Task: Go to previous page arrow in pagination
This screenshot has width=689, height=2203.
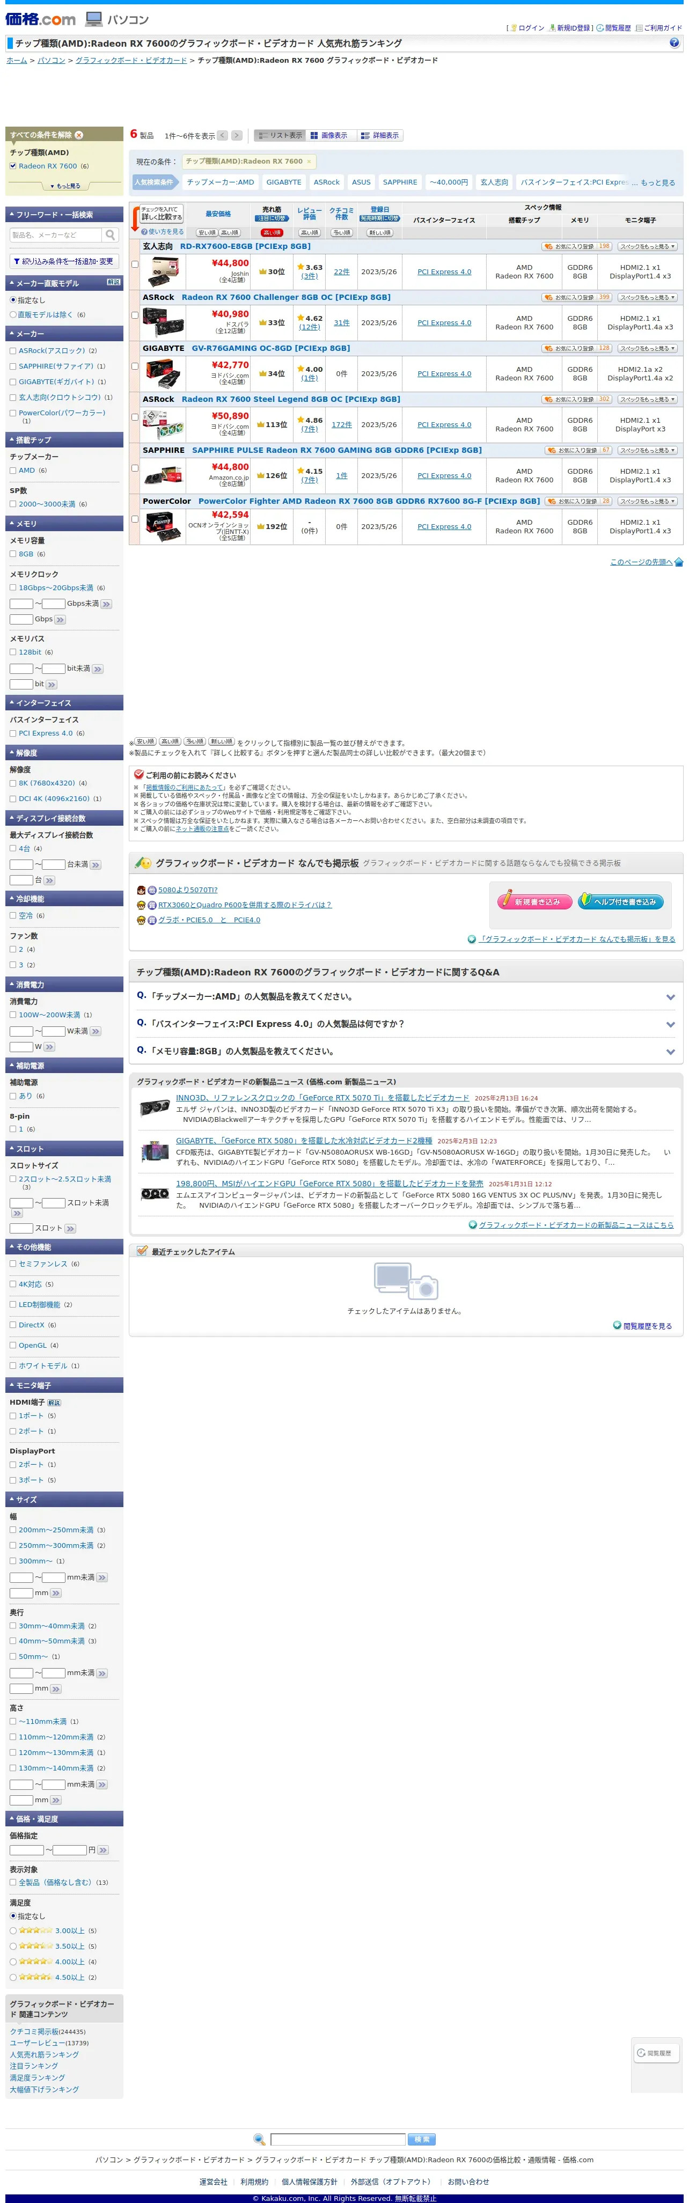Action: pyautogui.click(x=222, y=135)
